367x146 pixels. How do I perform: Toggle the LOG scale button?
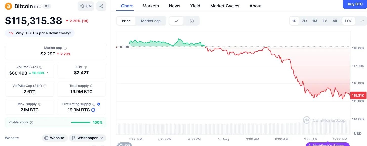(349, 21)
